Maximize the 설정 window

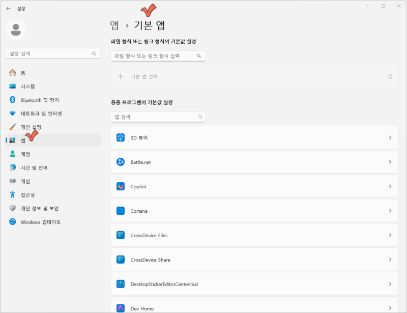(x=383, y=6)
